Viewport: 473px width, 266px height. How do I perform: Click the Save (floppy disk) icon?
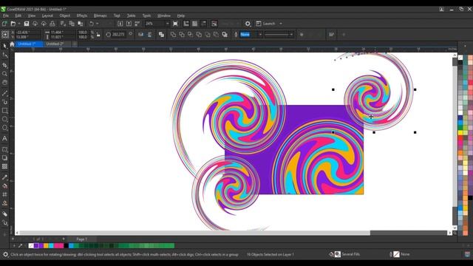click(x=27, y=24)
